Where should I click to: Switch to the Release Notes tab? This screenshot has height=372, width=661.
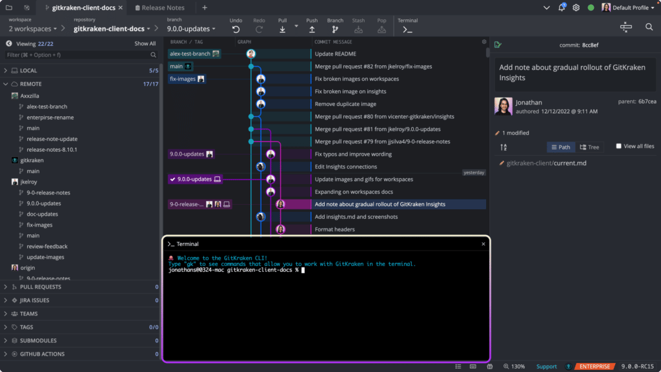[x=161, y=8]
